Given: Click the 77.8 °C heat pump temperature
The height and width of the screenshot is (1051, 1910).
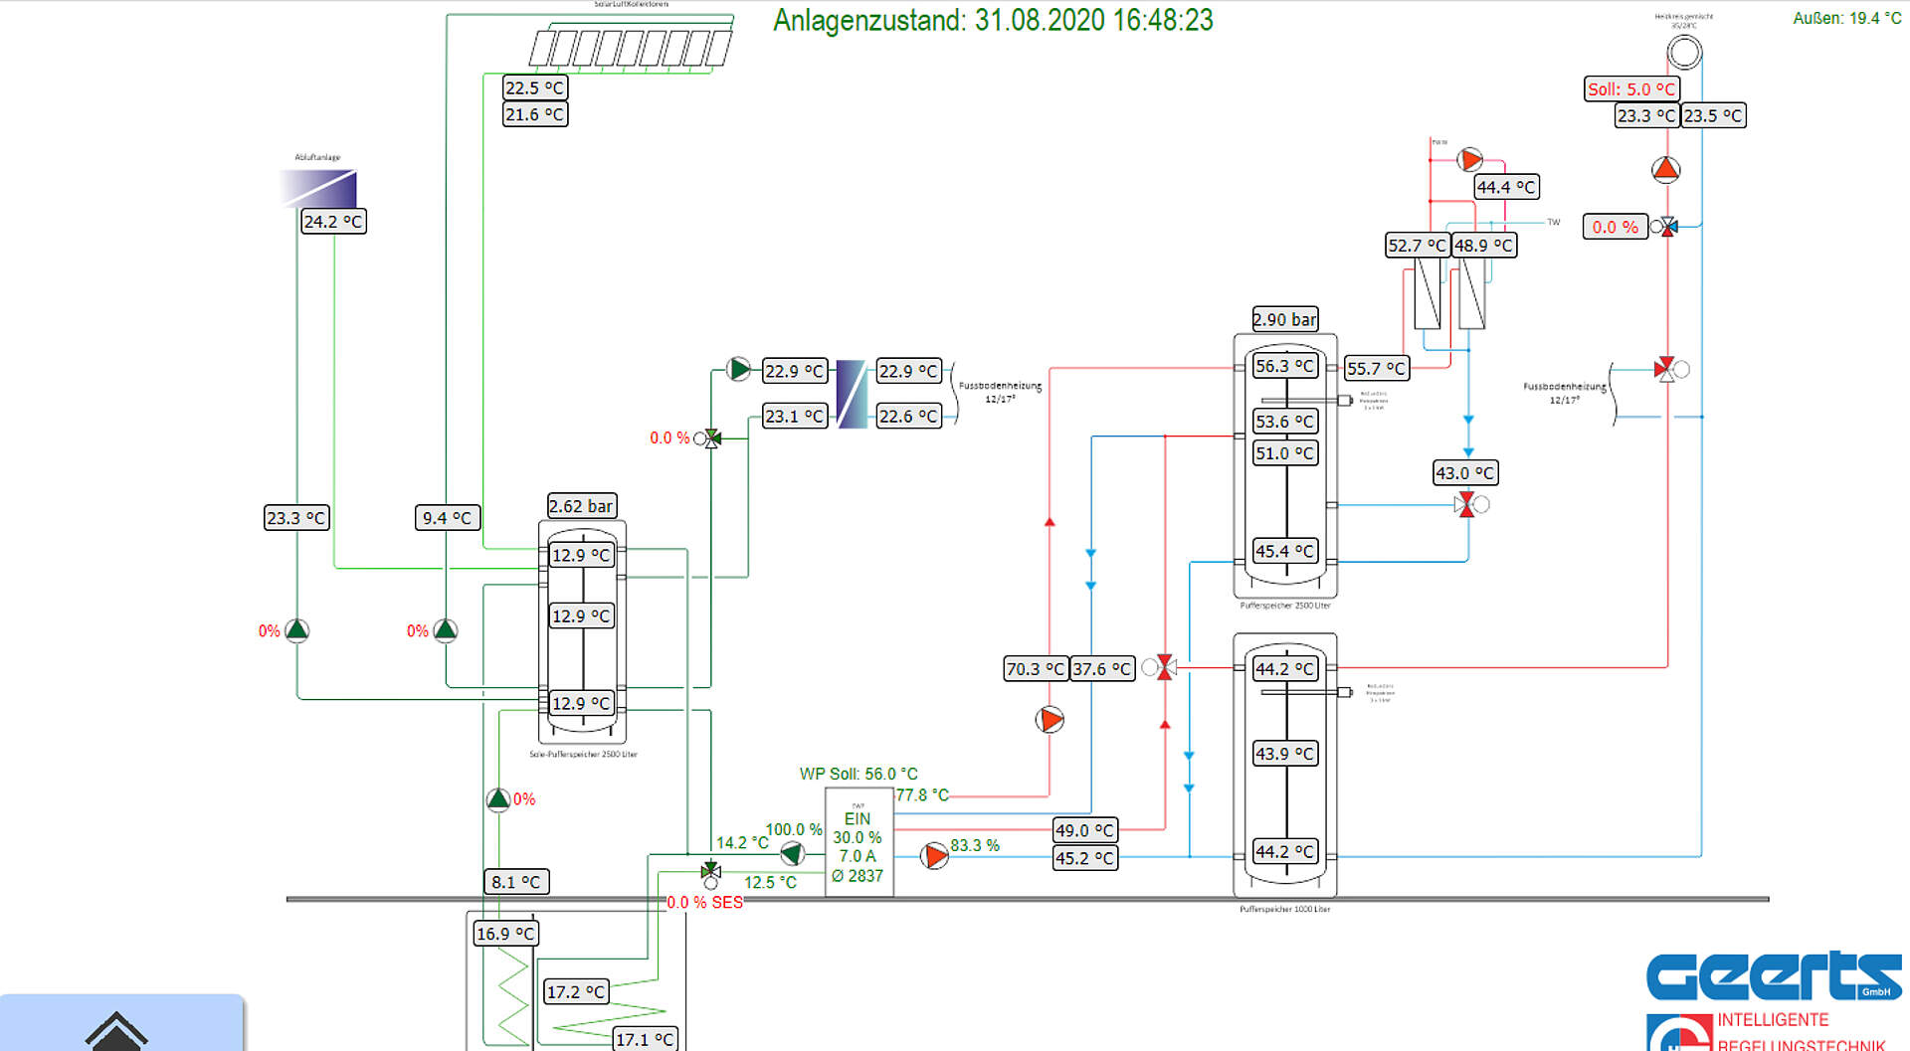Looking at the screenshot, I should click(922, 794).
